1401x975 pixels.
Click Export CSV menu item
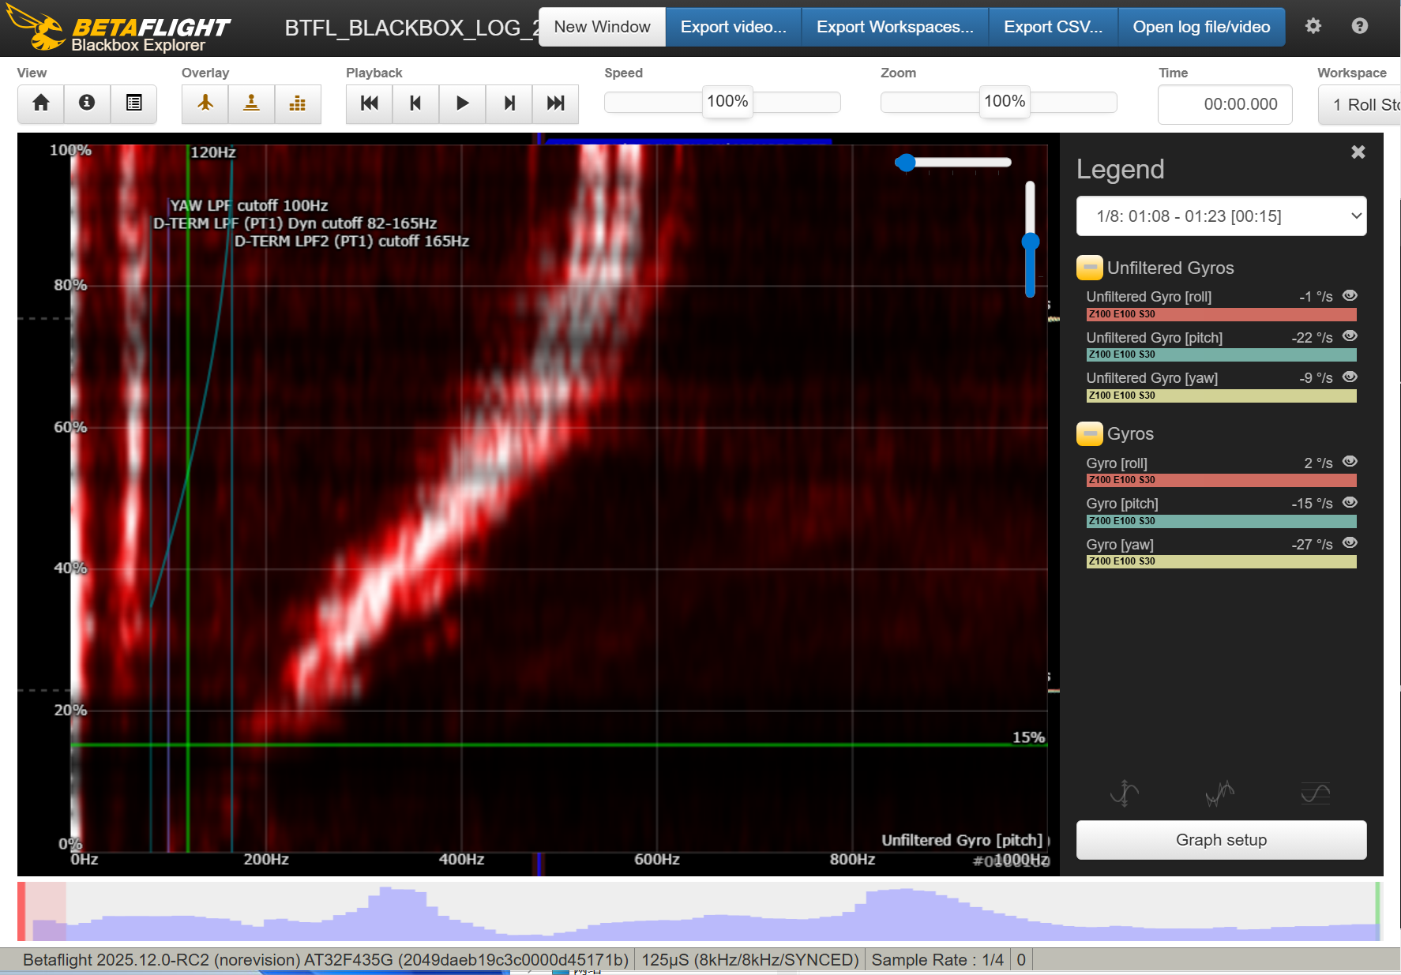1053,27
